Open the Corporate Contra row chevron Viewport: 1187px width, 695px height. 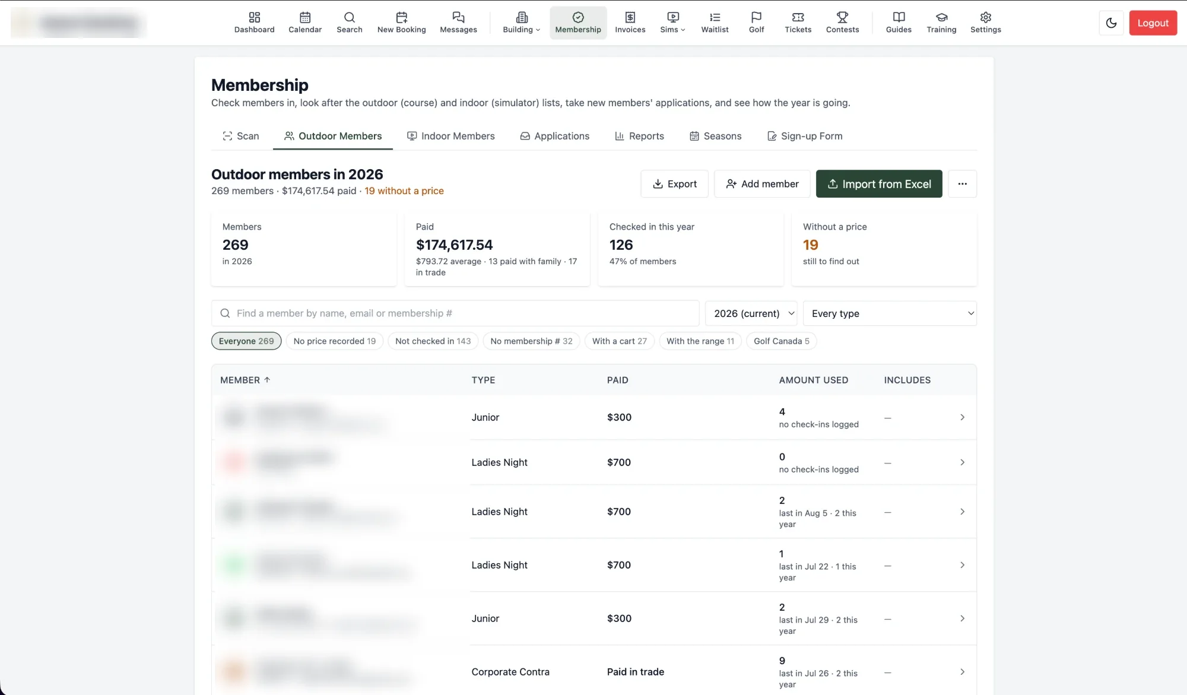pyautogui.click(x=962, y=672)
